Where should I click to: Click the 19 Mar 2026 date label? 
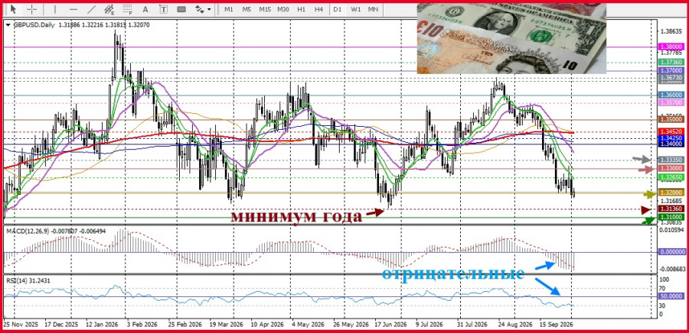(227, 325)
